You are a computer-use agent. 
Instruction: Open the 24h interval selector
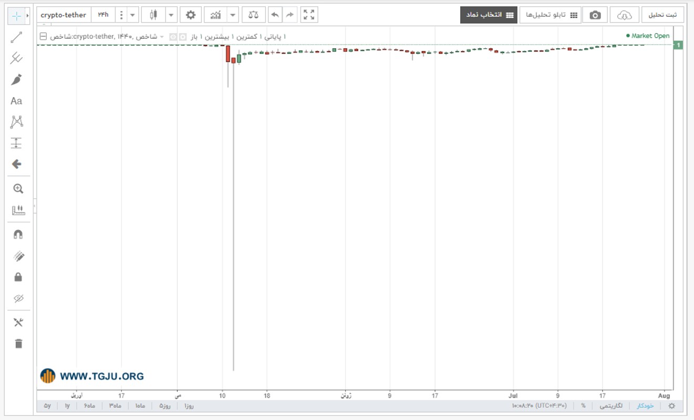[x=103, y=15]
